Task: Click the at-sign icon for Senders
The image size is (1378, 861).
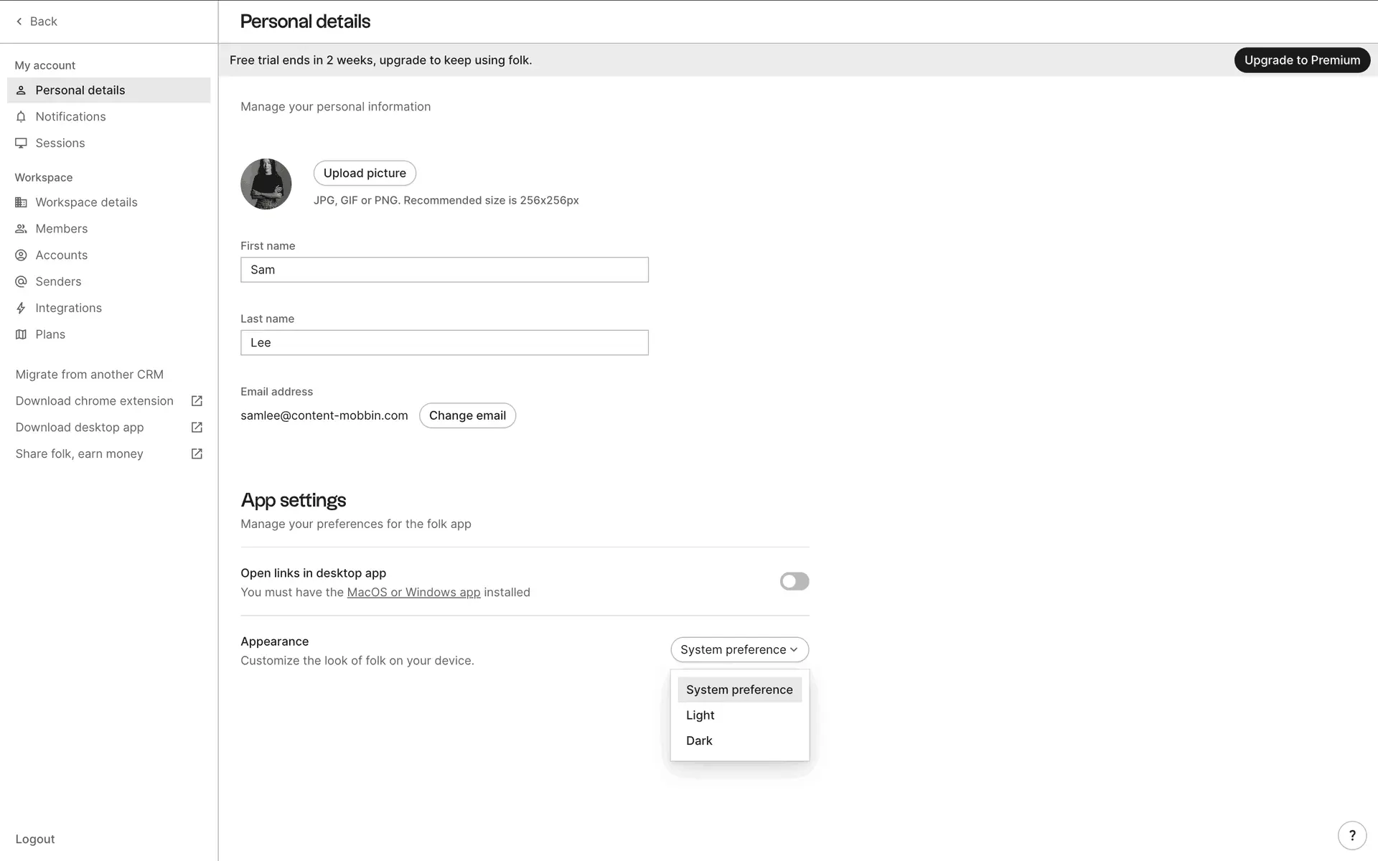Action: tap(21, 281)
